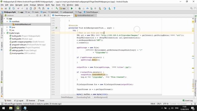Click the Help question mark icon
The image size is (197, 111).
point(114,8)
